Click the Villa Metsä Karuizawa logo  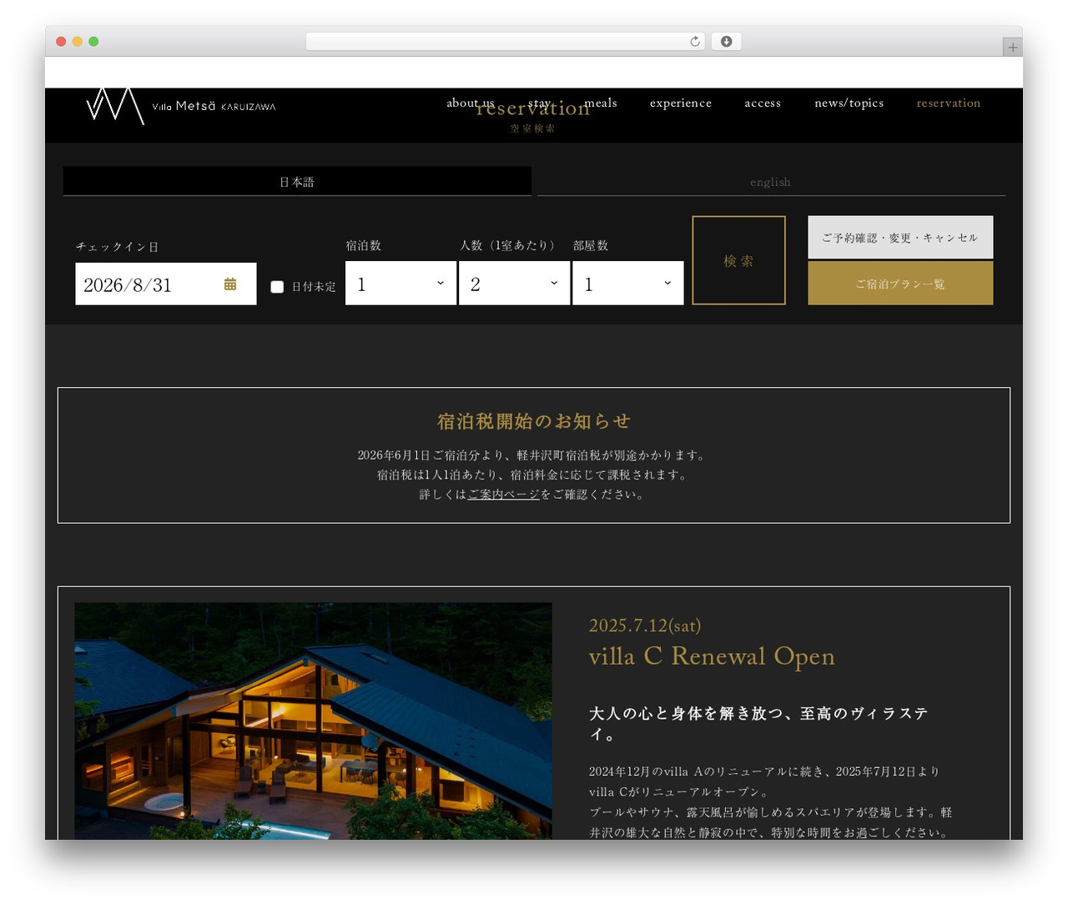click(181, 106)
